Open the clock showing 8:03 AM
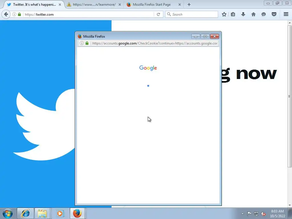Screen dimensions: 292x219 coord(277,213)
